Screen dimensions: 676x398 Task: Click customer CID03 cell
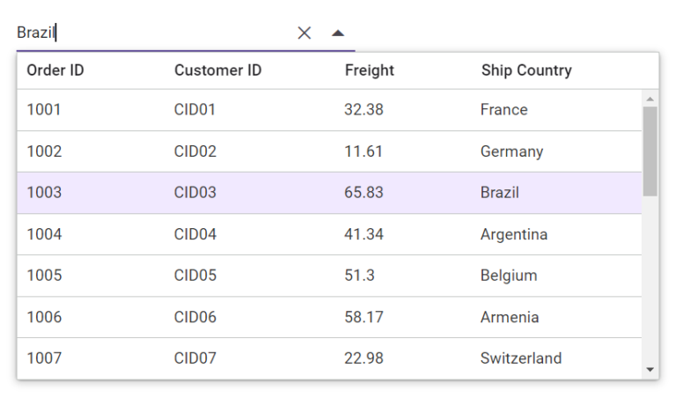click(x=195, y=193)
